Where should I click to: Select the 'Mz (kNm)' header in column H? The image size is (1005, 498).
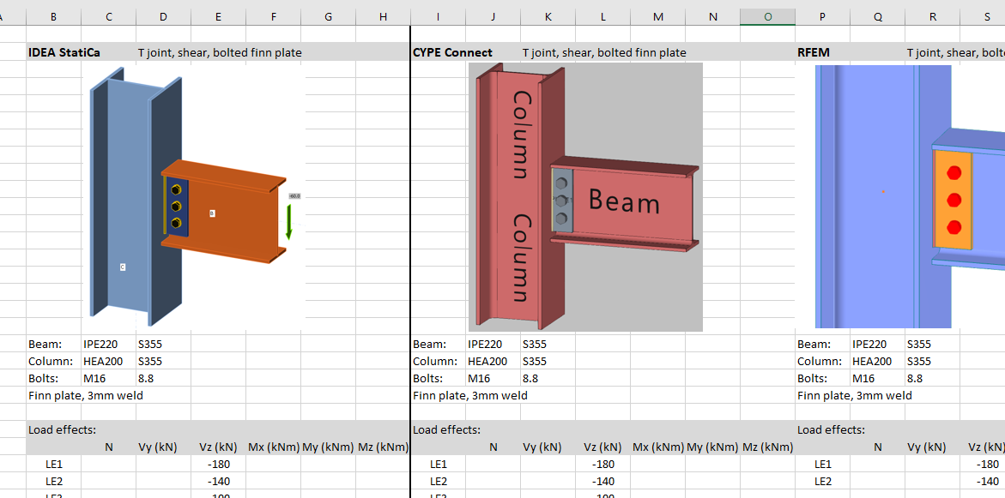click(383, 447)
